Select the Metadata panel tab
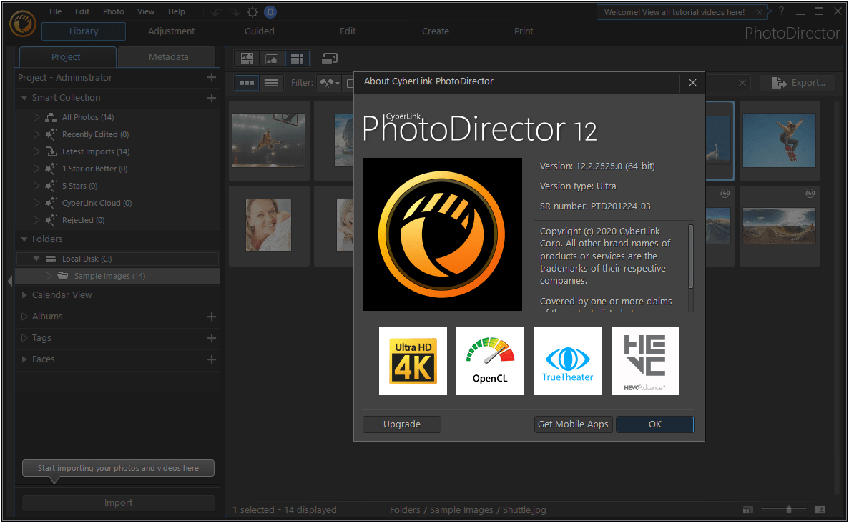Image resolution: width=849 pixels, height=523 pixels. coord(168,56)
